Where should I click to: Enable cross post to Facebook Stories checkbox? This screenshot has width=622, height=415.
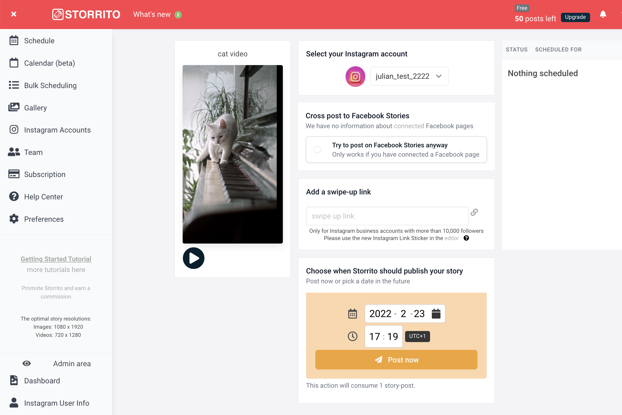[x=317, y=149]
